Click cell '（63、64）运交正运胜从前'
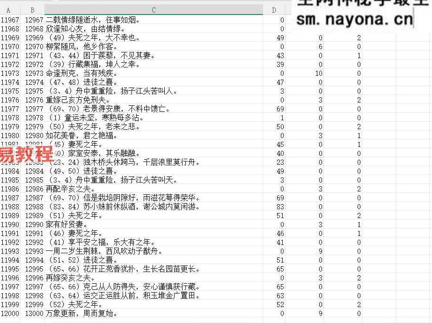The width and height of the screenshot is (432, 323). [x=154, y=296]
